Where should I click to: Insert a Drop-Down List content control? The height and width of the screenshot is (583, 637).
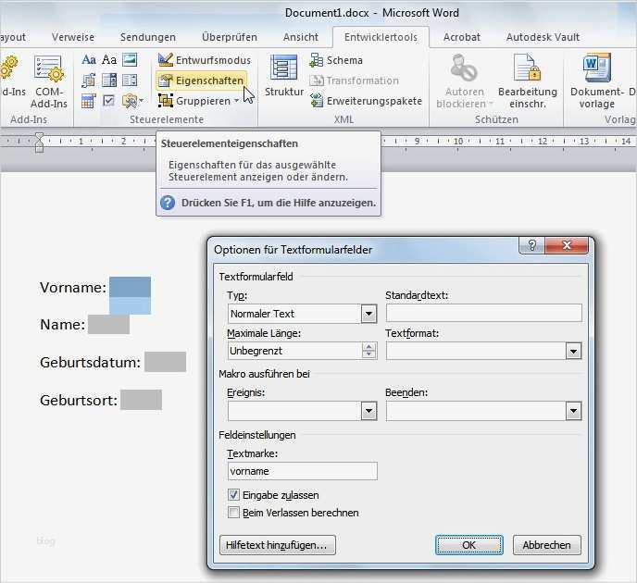130,81
